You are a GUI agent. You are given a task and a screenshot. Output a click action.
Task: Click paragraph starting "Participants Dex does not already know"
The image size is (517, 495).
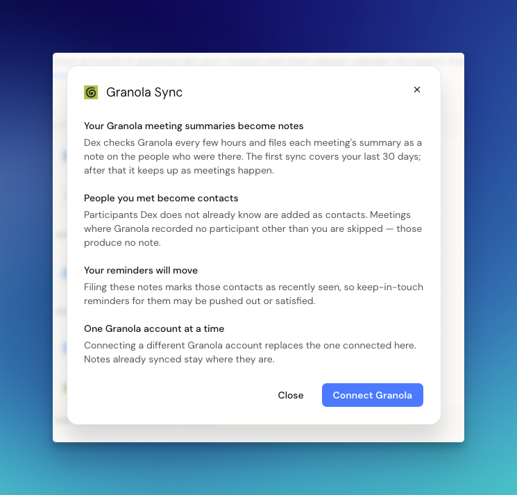253,229
